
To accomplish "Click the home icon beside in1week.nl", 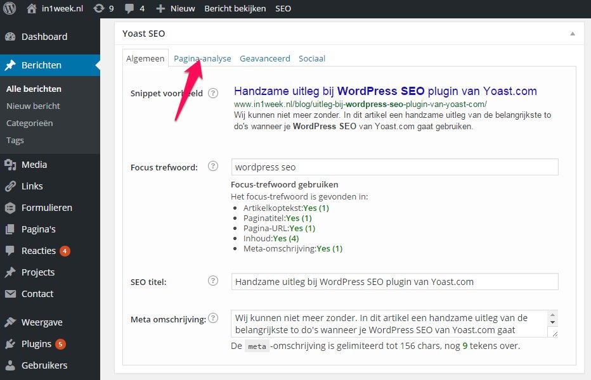I will pos(32,8).
